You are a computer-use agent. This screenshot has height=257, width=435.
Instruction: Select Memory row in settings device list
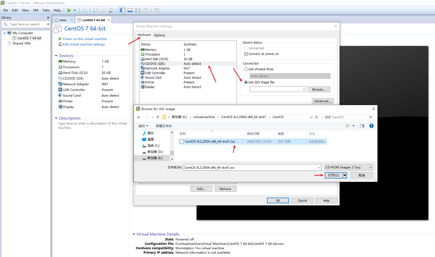(x=188, y=50)
